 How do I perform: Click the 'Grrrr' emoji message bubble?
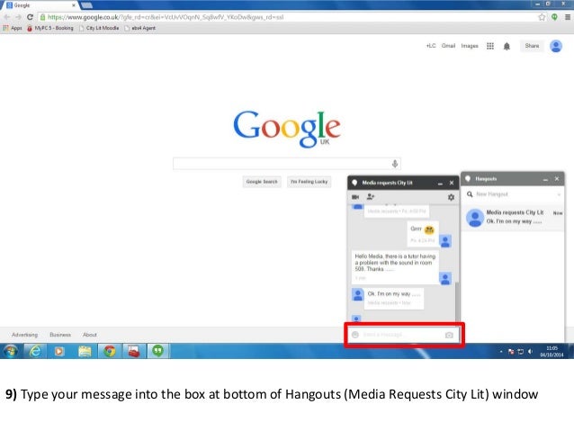(x=423, y=234)
